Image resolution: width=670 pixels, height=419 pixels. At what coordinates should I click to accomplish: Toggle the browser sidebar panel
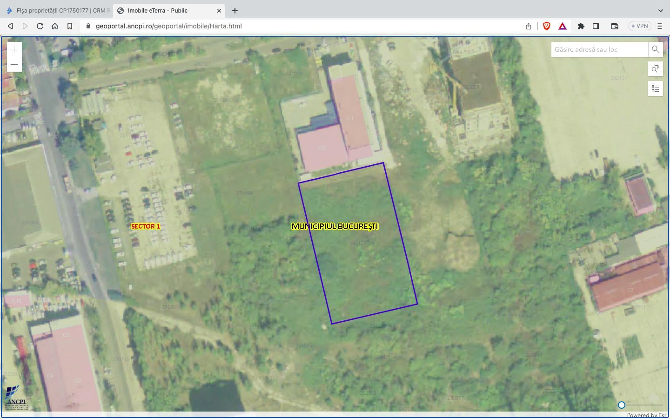(x=596, y=26)
